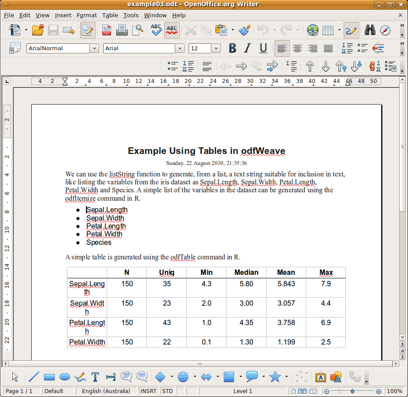Select the Text tool
The width and height of the screenshot is (408, 397).
click(x=95, y=377)
